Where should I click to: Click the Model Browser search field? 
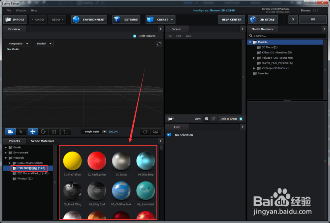[287, 36]
